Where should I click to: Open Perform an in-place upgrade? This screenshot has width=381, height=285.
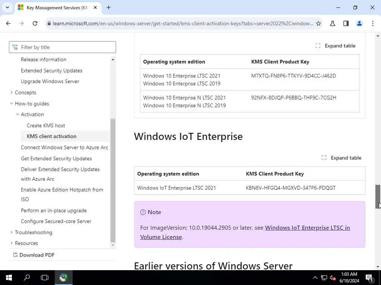tap(54, 210)
